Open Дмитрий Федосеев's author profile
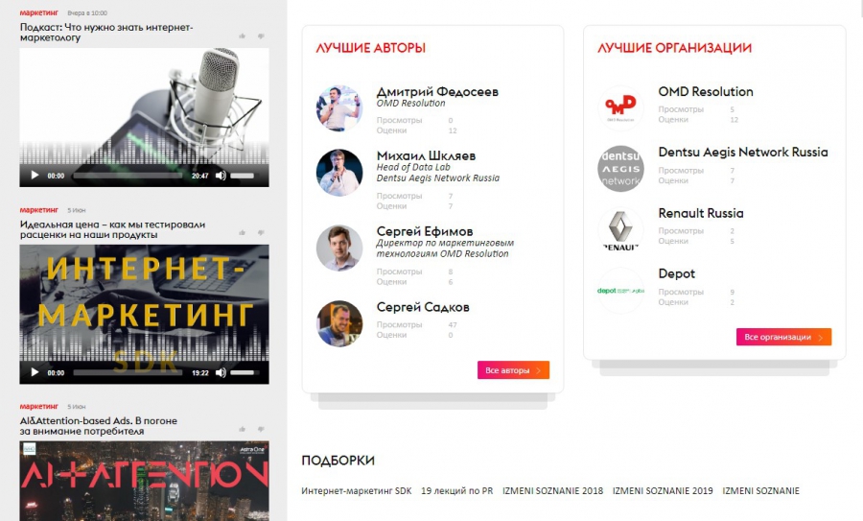Viewport: 863px width, 521px height. [437, 91]
